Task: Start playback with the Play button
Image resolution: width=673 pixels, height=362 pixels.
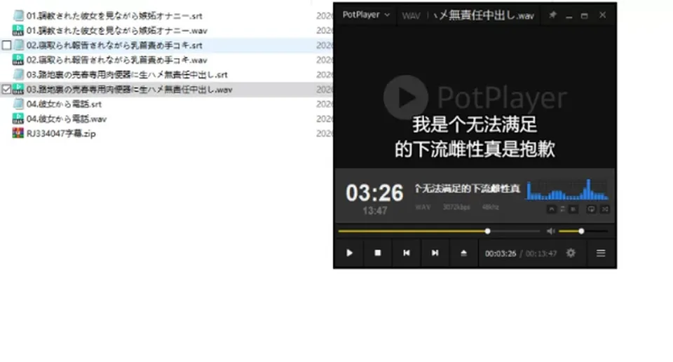Action: pyautogui.click(x=349, y=253)
